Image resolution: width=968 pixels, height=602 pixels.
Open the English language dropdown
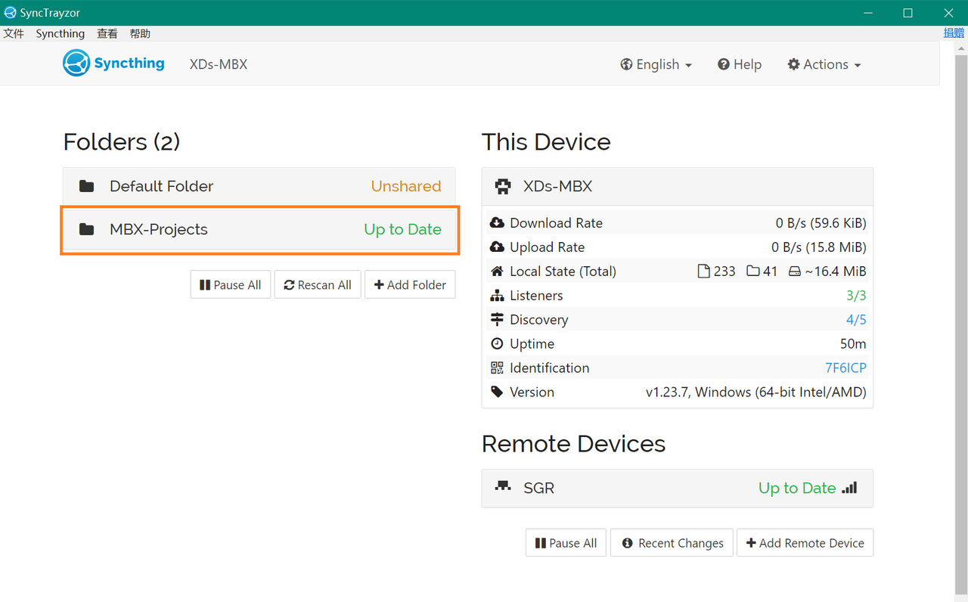[656, 64]
